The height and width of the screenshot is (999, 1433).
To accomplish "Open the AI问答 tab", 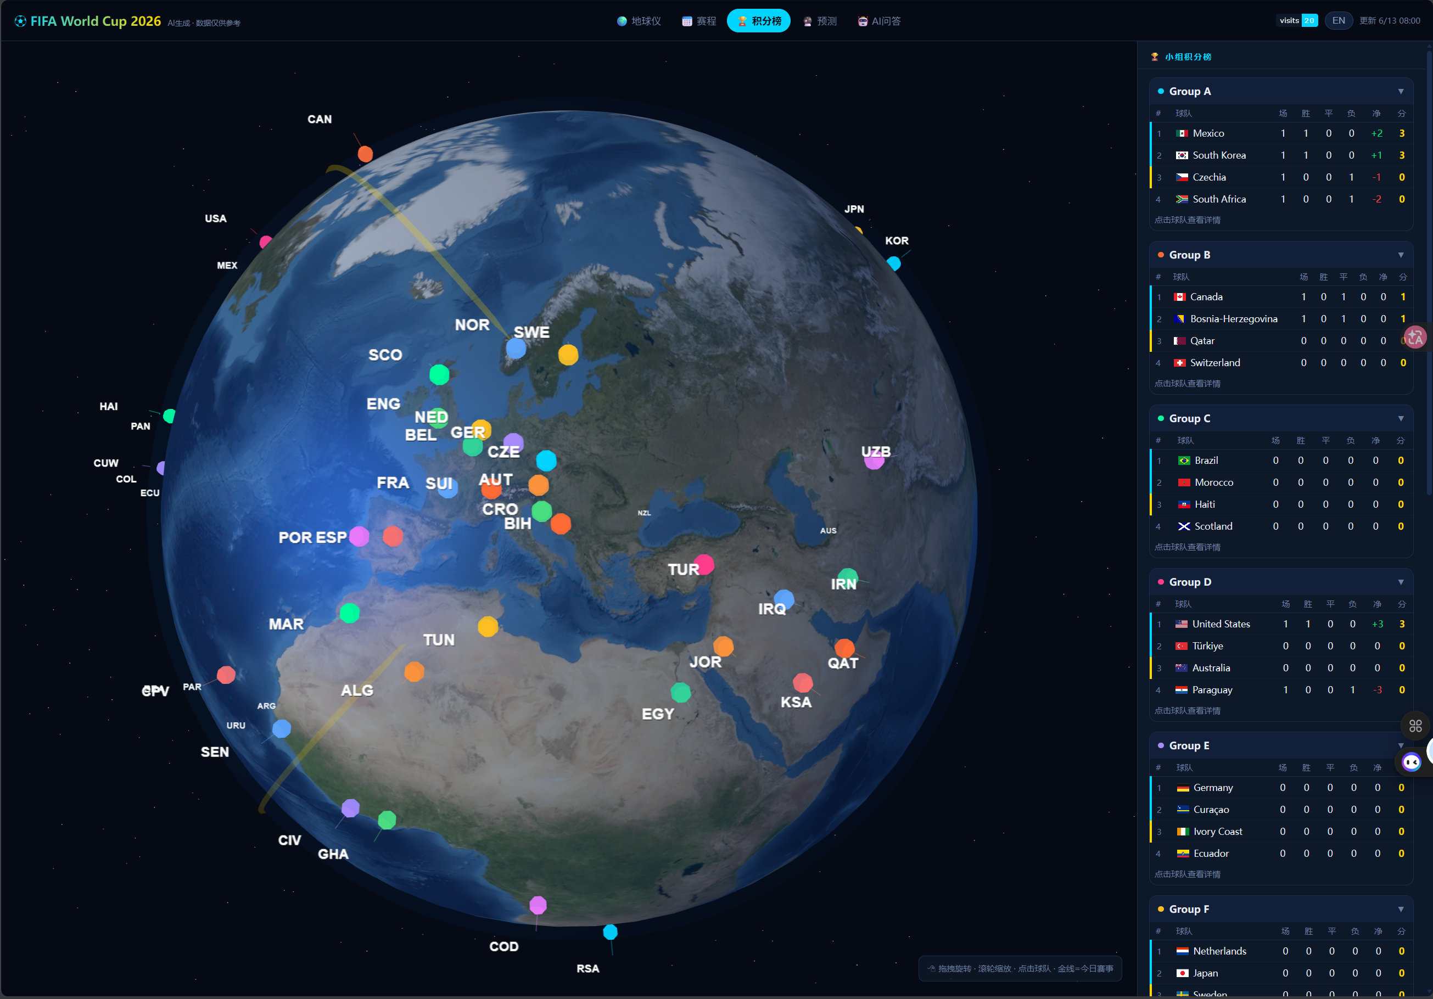I will 879,21.
